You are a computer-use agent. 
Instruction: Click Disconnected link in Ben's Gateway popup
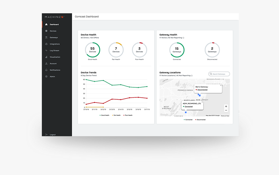pyautogui.click(x=202, y=90)
